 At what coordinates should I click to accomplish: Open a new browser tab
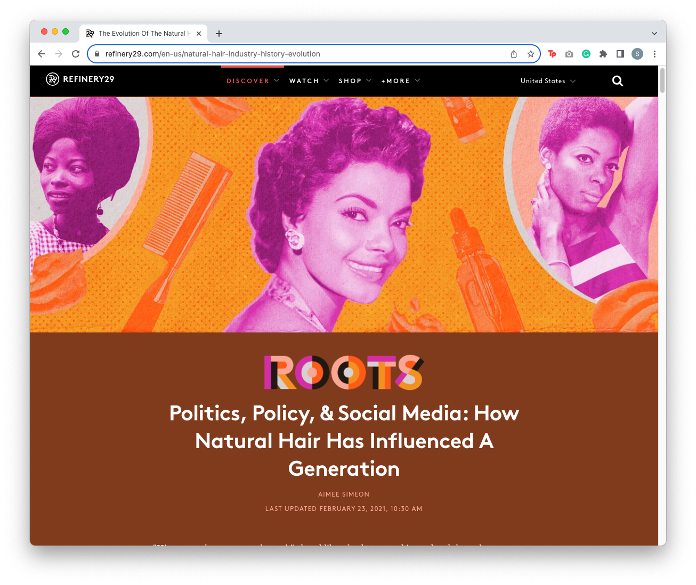click(219, 34)
